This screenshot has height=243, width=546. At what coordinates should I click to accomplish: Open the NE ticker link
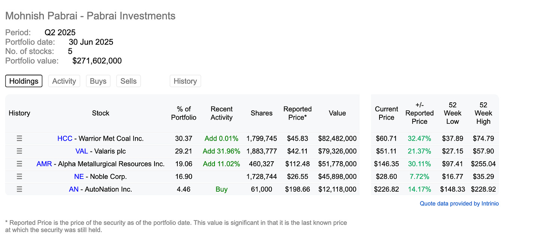pos(79,177)
